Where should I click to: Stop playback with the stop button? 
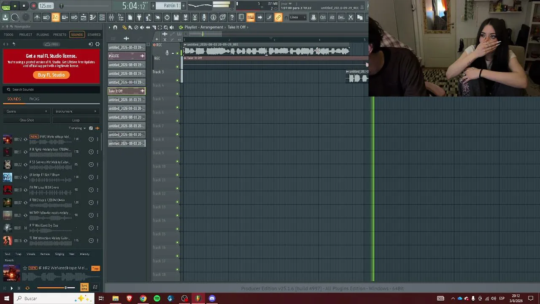pyautogui.click(x=24, y=6)
